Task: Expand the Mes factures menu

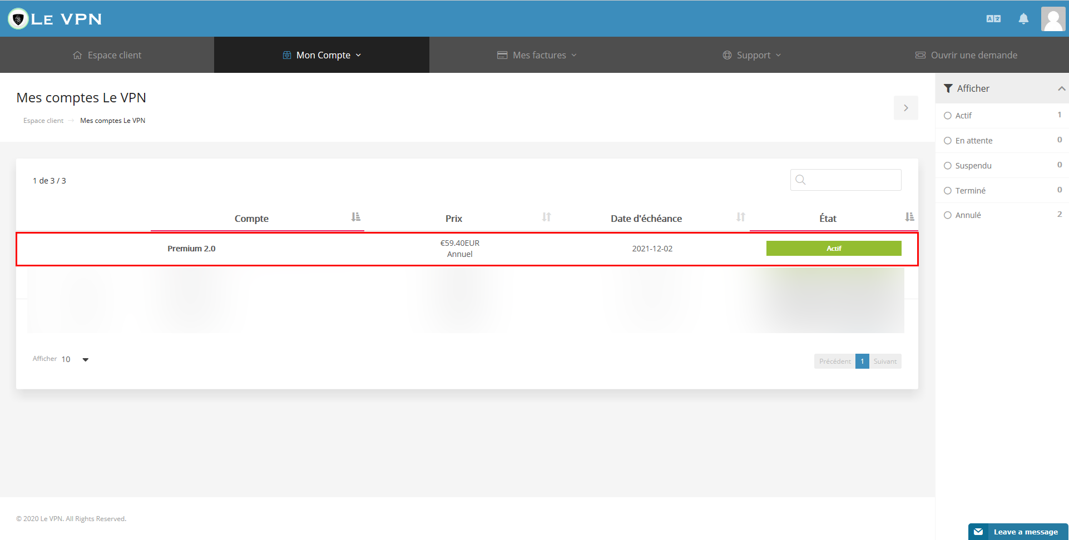Action: [x=537, y=55]
